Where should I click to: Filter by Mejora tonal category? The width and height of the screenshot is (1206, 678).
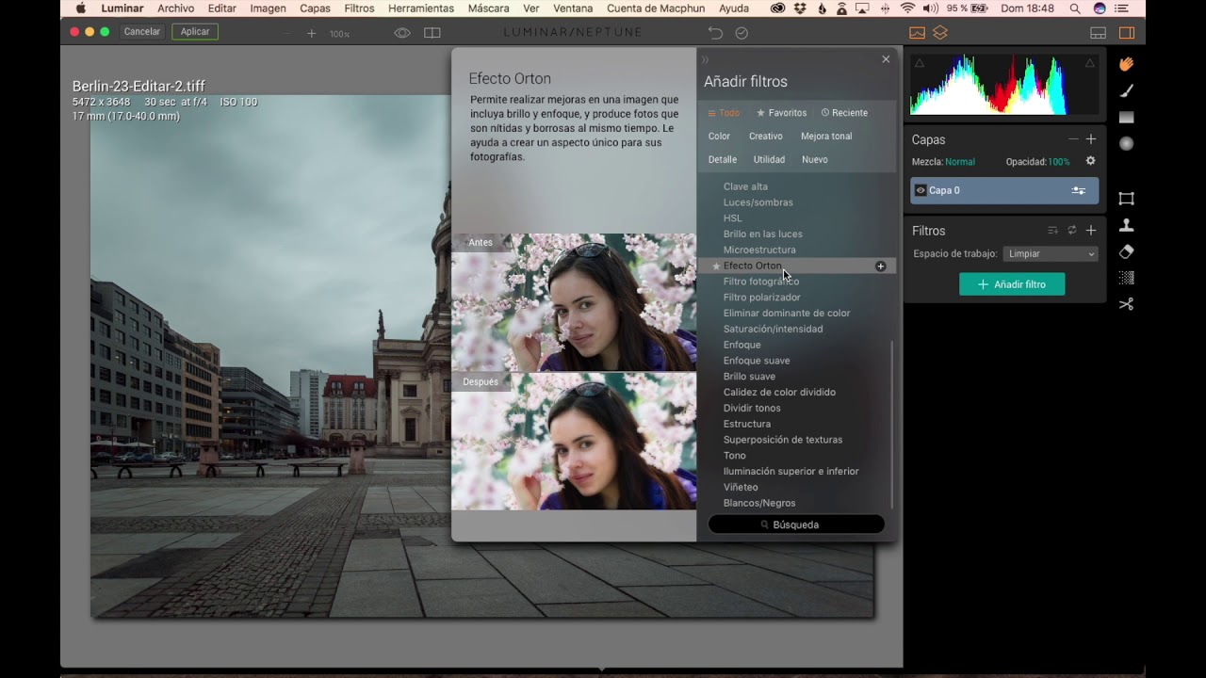[826, 137]
